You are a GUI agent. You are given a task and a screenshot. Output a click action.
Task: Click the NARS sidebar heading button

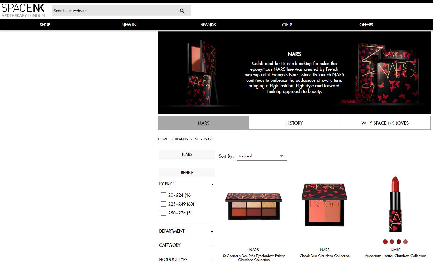pos(187,154)
